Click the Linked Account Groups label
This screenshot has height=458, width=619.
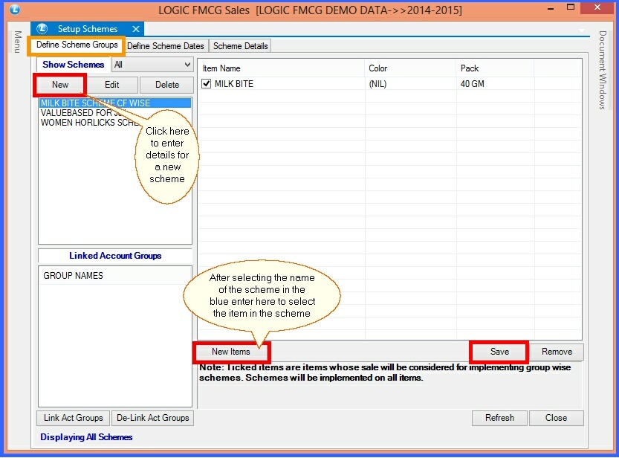[115, 256]
